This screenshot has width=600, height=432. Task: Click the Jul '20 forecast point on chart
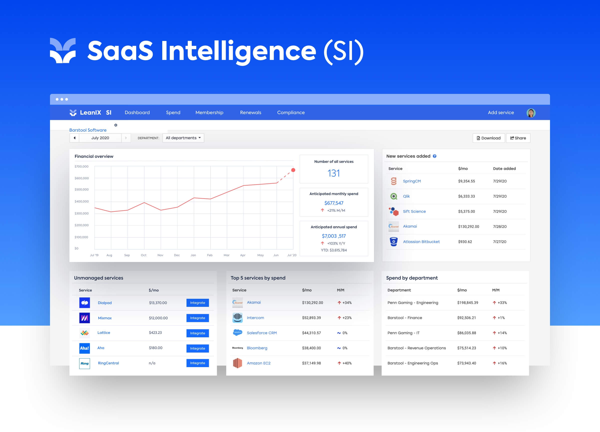(293, 170)
